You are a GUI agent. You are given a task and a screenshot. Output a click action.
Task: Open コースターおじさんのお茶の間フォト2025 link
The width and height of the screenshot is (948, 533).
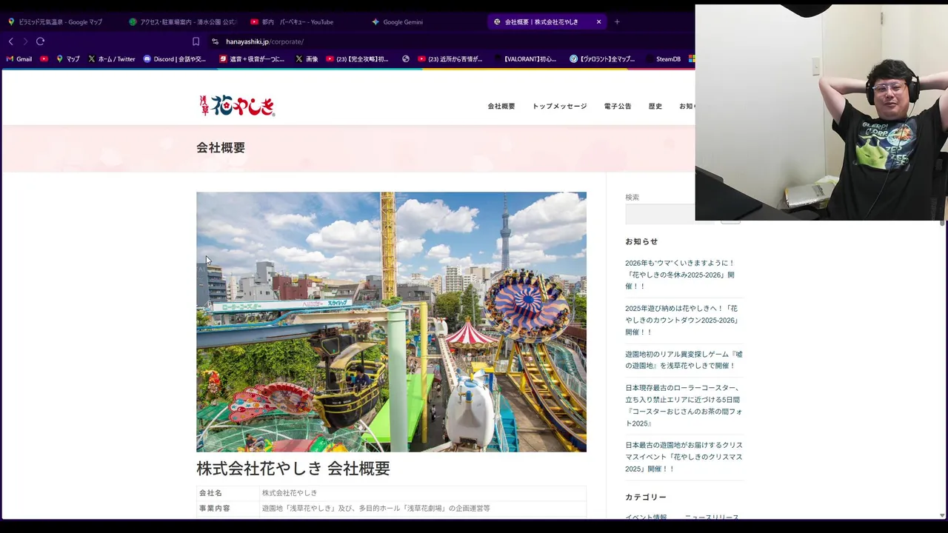684,406
